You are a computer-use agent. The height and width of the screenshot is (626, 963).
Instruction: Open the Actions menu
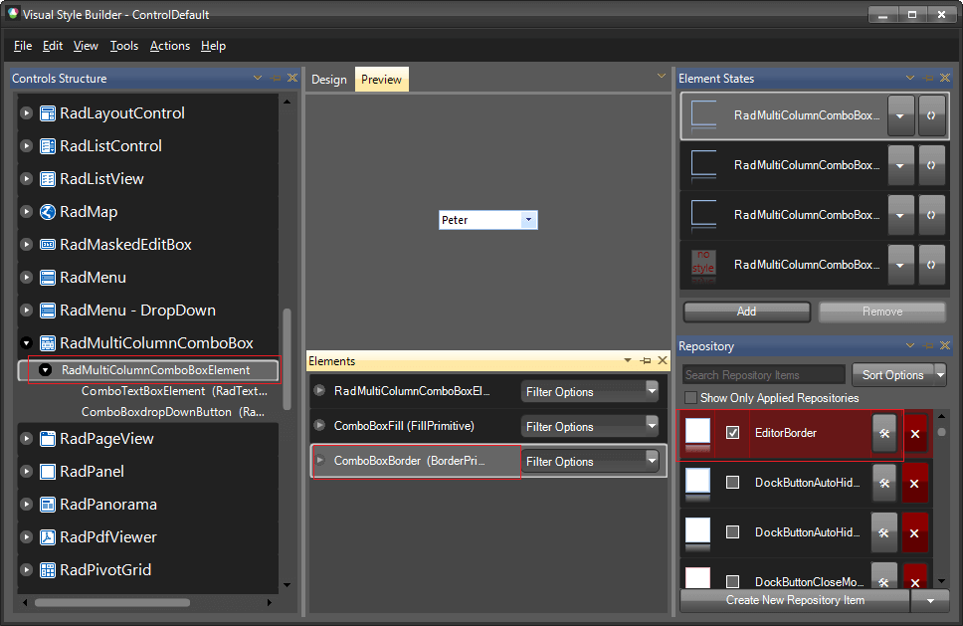tap(170, 46)
